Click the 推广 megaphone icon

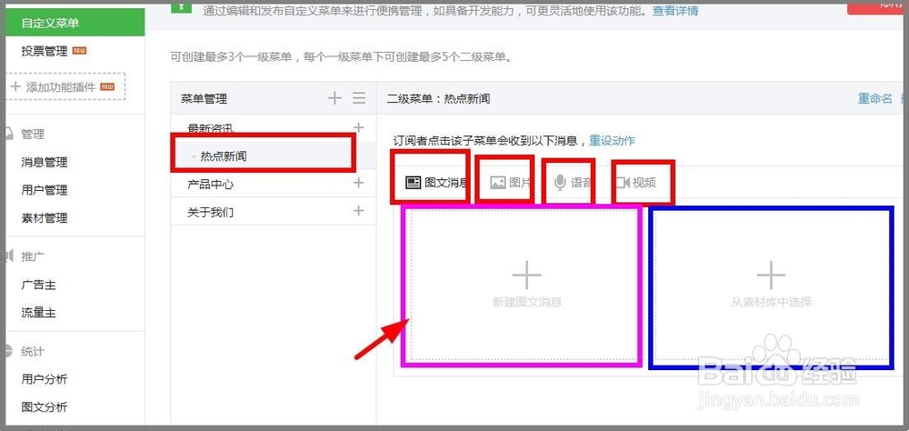pyautogui.click(x=9, y=256)
